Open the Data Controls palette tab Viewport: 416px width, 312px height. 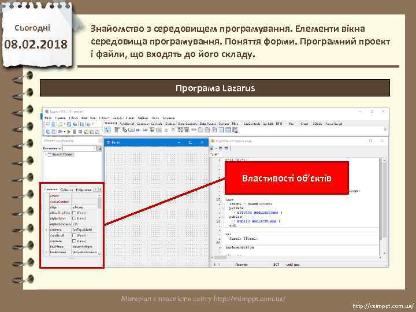pyautogui.click(x=187, y=124)
